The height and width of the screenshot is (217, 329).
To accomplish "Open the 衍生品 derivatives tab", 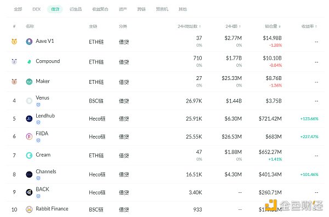I will tap(76, 9).
